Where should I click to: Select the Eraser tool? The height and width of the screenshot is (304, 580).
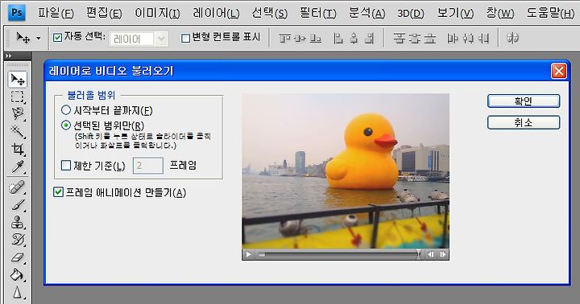tap(18, 257)
